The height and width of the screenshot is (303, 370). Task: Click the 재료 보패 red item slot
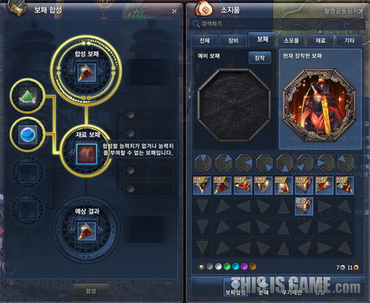pyautogui.click(x=87, y=154)
